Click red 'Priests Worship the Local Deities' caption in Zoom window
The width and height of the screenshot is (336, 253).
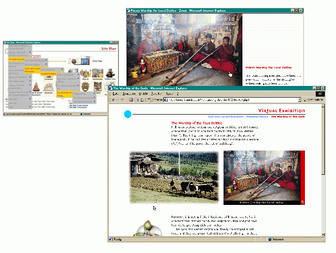pyautogui.click(x=269, y=67)
